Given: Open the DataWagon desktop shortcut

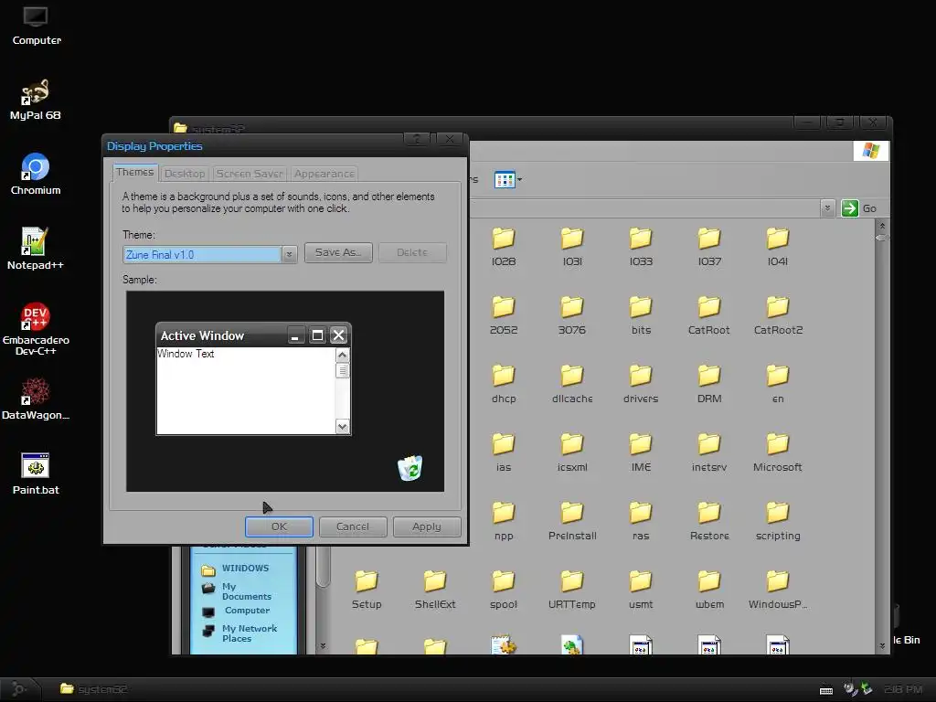Looking at the screenshot, I should click(x=36, y=399).
